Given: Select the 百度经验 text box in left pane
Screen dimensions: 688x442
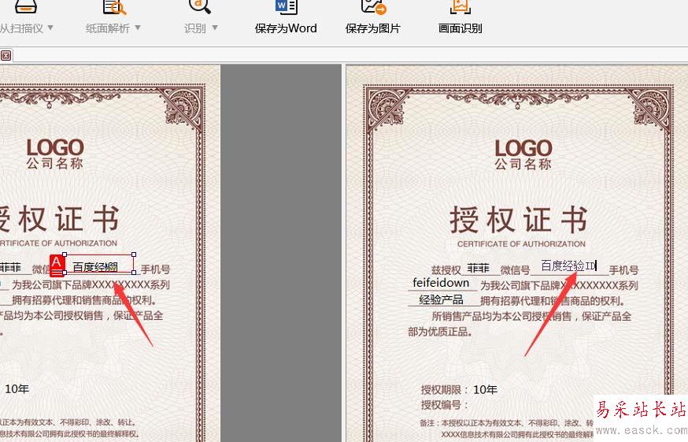Looking at the screenshot, I should pos(99,264).
